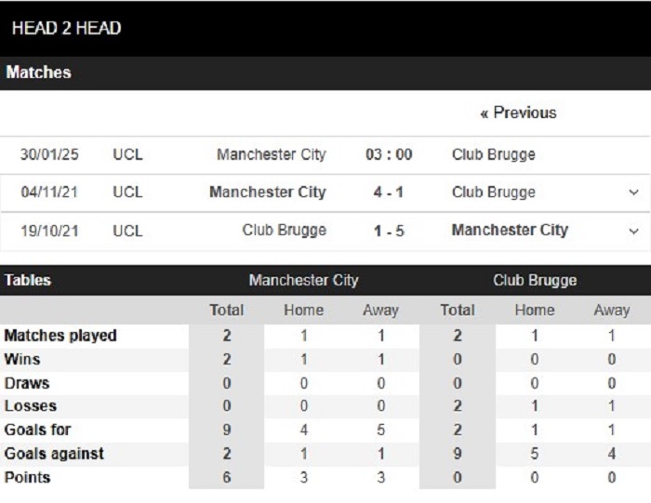This screenshot has height=503, width=651.
Task: Expand the 04/11/21 match details chevron
Action: 633,192
